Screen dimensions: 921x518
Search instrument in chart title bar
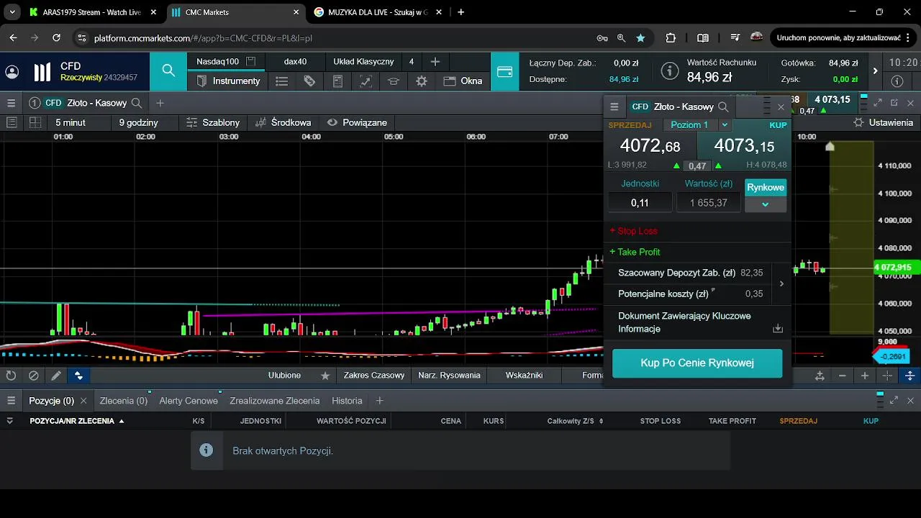click(x=137, y=103)
